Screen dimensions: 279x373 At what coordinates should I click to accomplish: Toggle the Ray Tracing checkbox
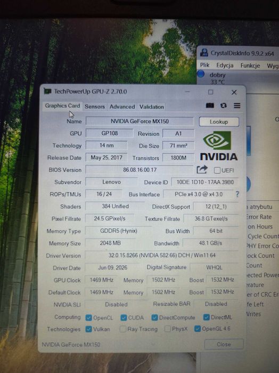[x=123, y=329]
